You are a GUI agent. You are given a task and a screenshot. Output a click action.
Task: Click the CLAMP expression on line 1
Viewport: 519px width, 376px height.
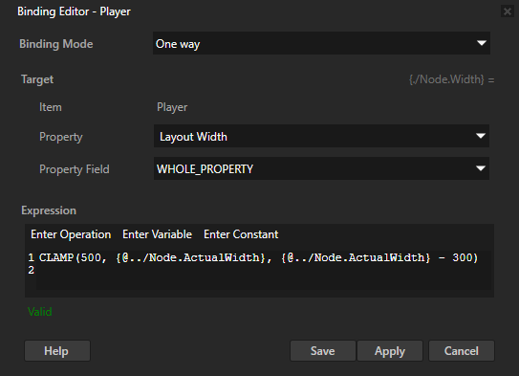(x=258, y=257)
